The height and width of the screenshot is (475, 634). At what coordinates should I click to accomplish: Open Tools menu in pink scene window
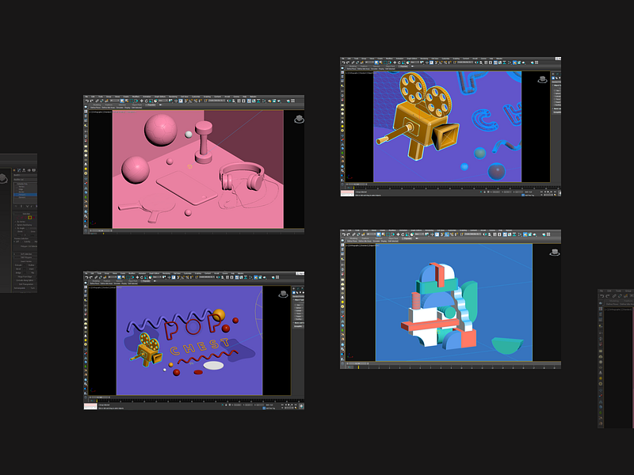tap(101, 97)
